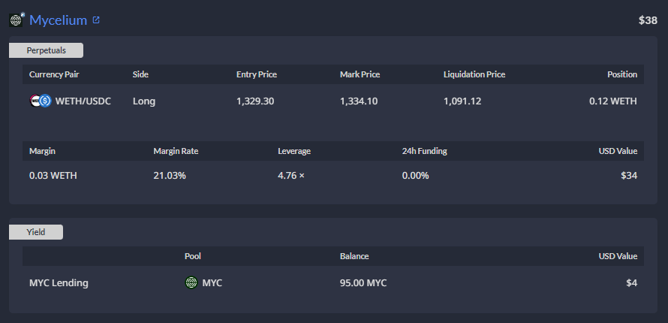Click entry price value 1,329.30
The image size is (668, 323).
coord(255,101)
